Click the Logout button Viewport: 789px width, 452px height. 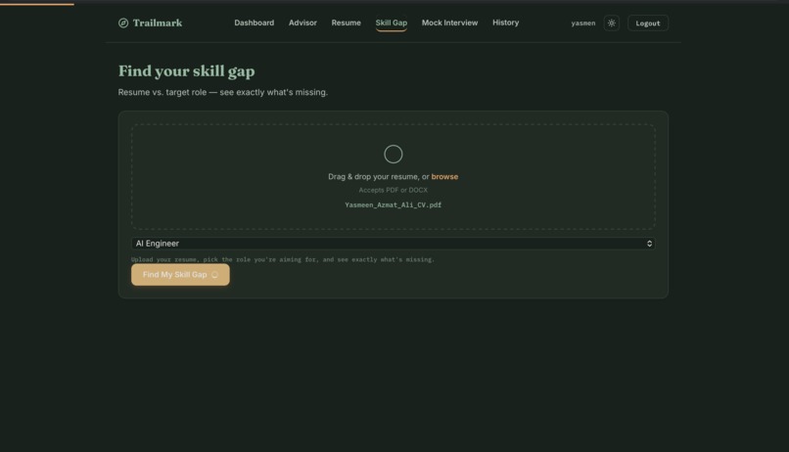pos(648,23)
